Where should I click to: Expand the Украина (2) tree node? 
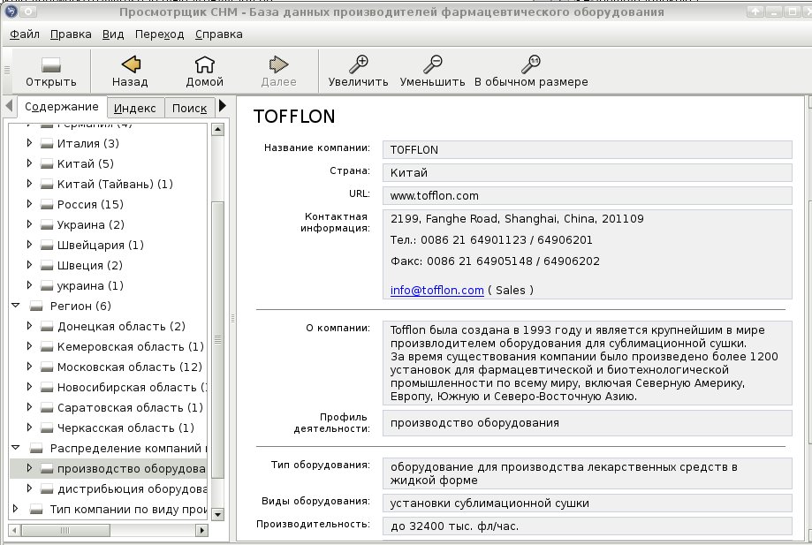pos(29,224)
